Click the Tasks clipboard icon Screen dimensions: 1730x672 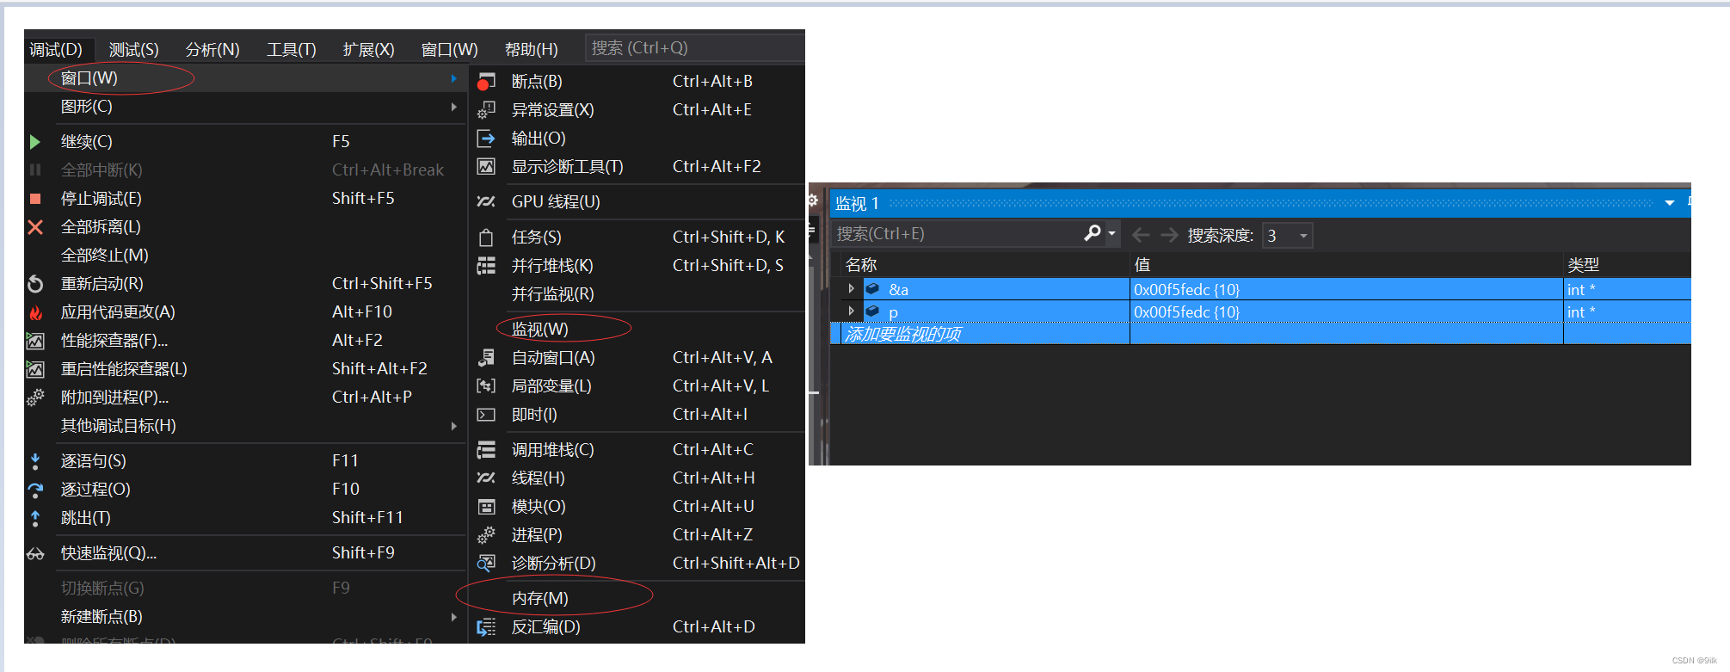(x=486, y=237)
